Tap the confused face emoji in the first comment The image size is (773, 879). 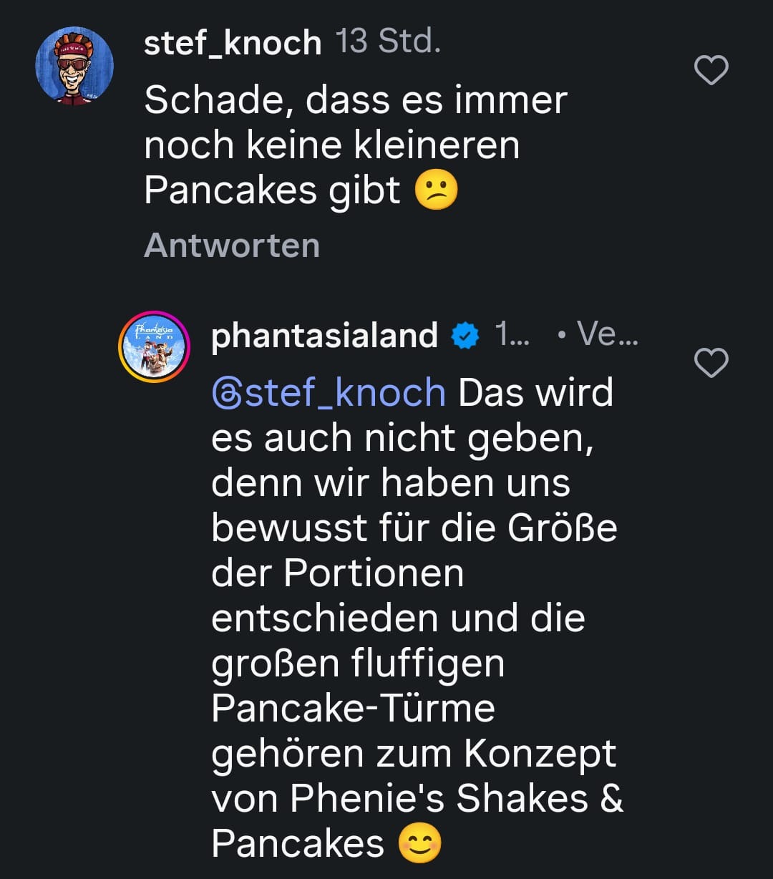point(436,191)
